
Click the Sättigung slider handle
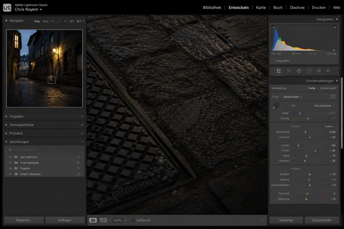306,199
